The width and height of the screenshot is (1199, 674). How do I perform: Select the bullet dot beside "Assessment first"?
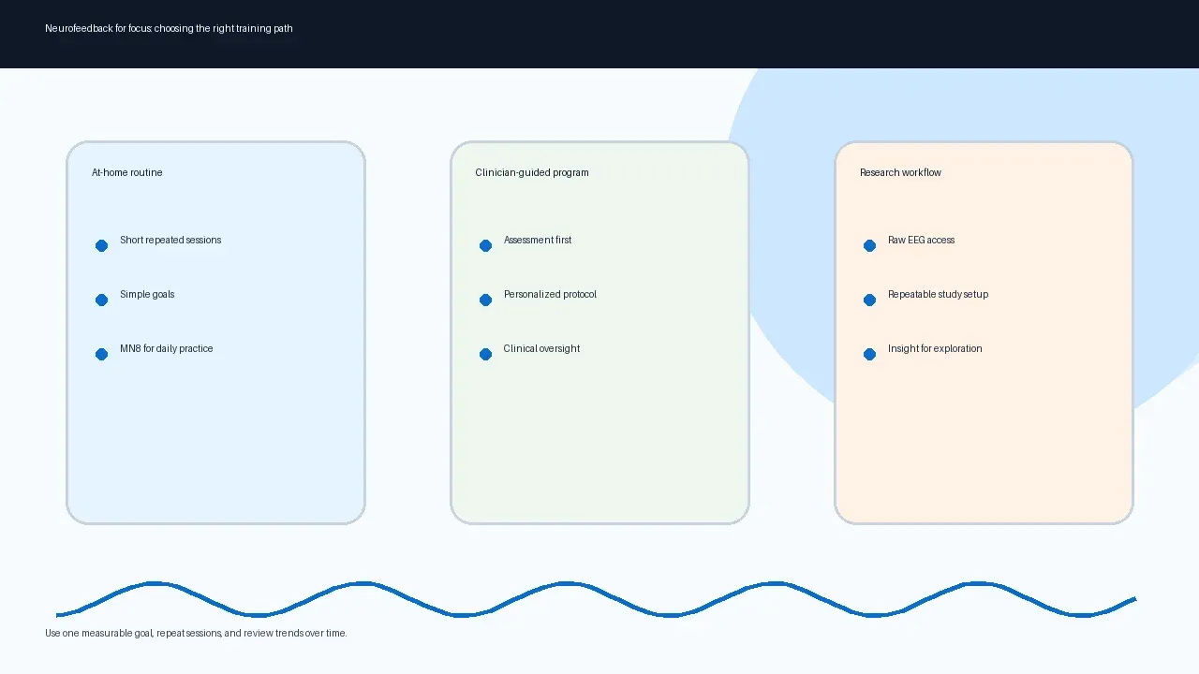tap(485, 245)
